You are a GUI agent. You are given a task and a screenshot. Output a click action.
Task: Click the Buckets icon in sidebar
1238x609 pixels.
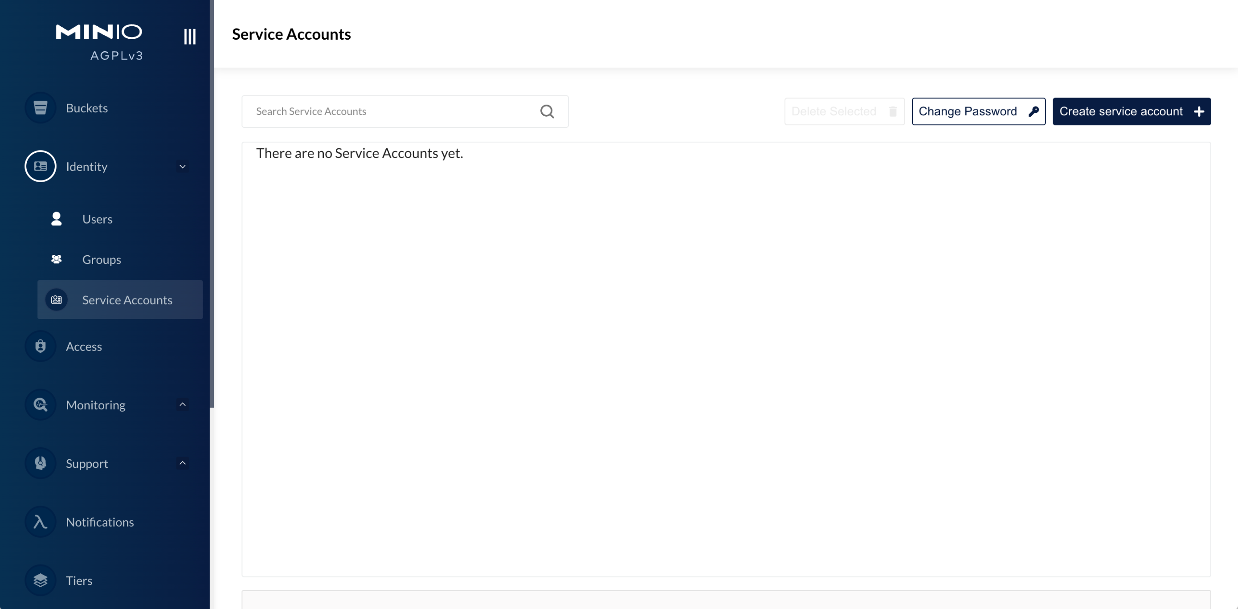coord(41,108)
